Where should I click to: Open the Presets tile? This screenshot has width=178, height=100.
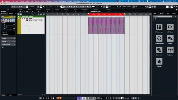coord(170,38)
